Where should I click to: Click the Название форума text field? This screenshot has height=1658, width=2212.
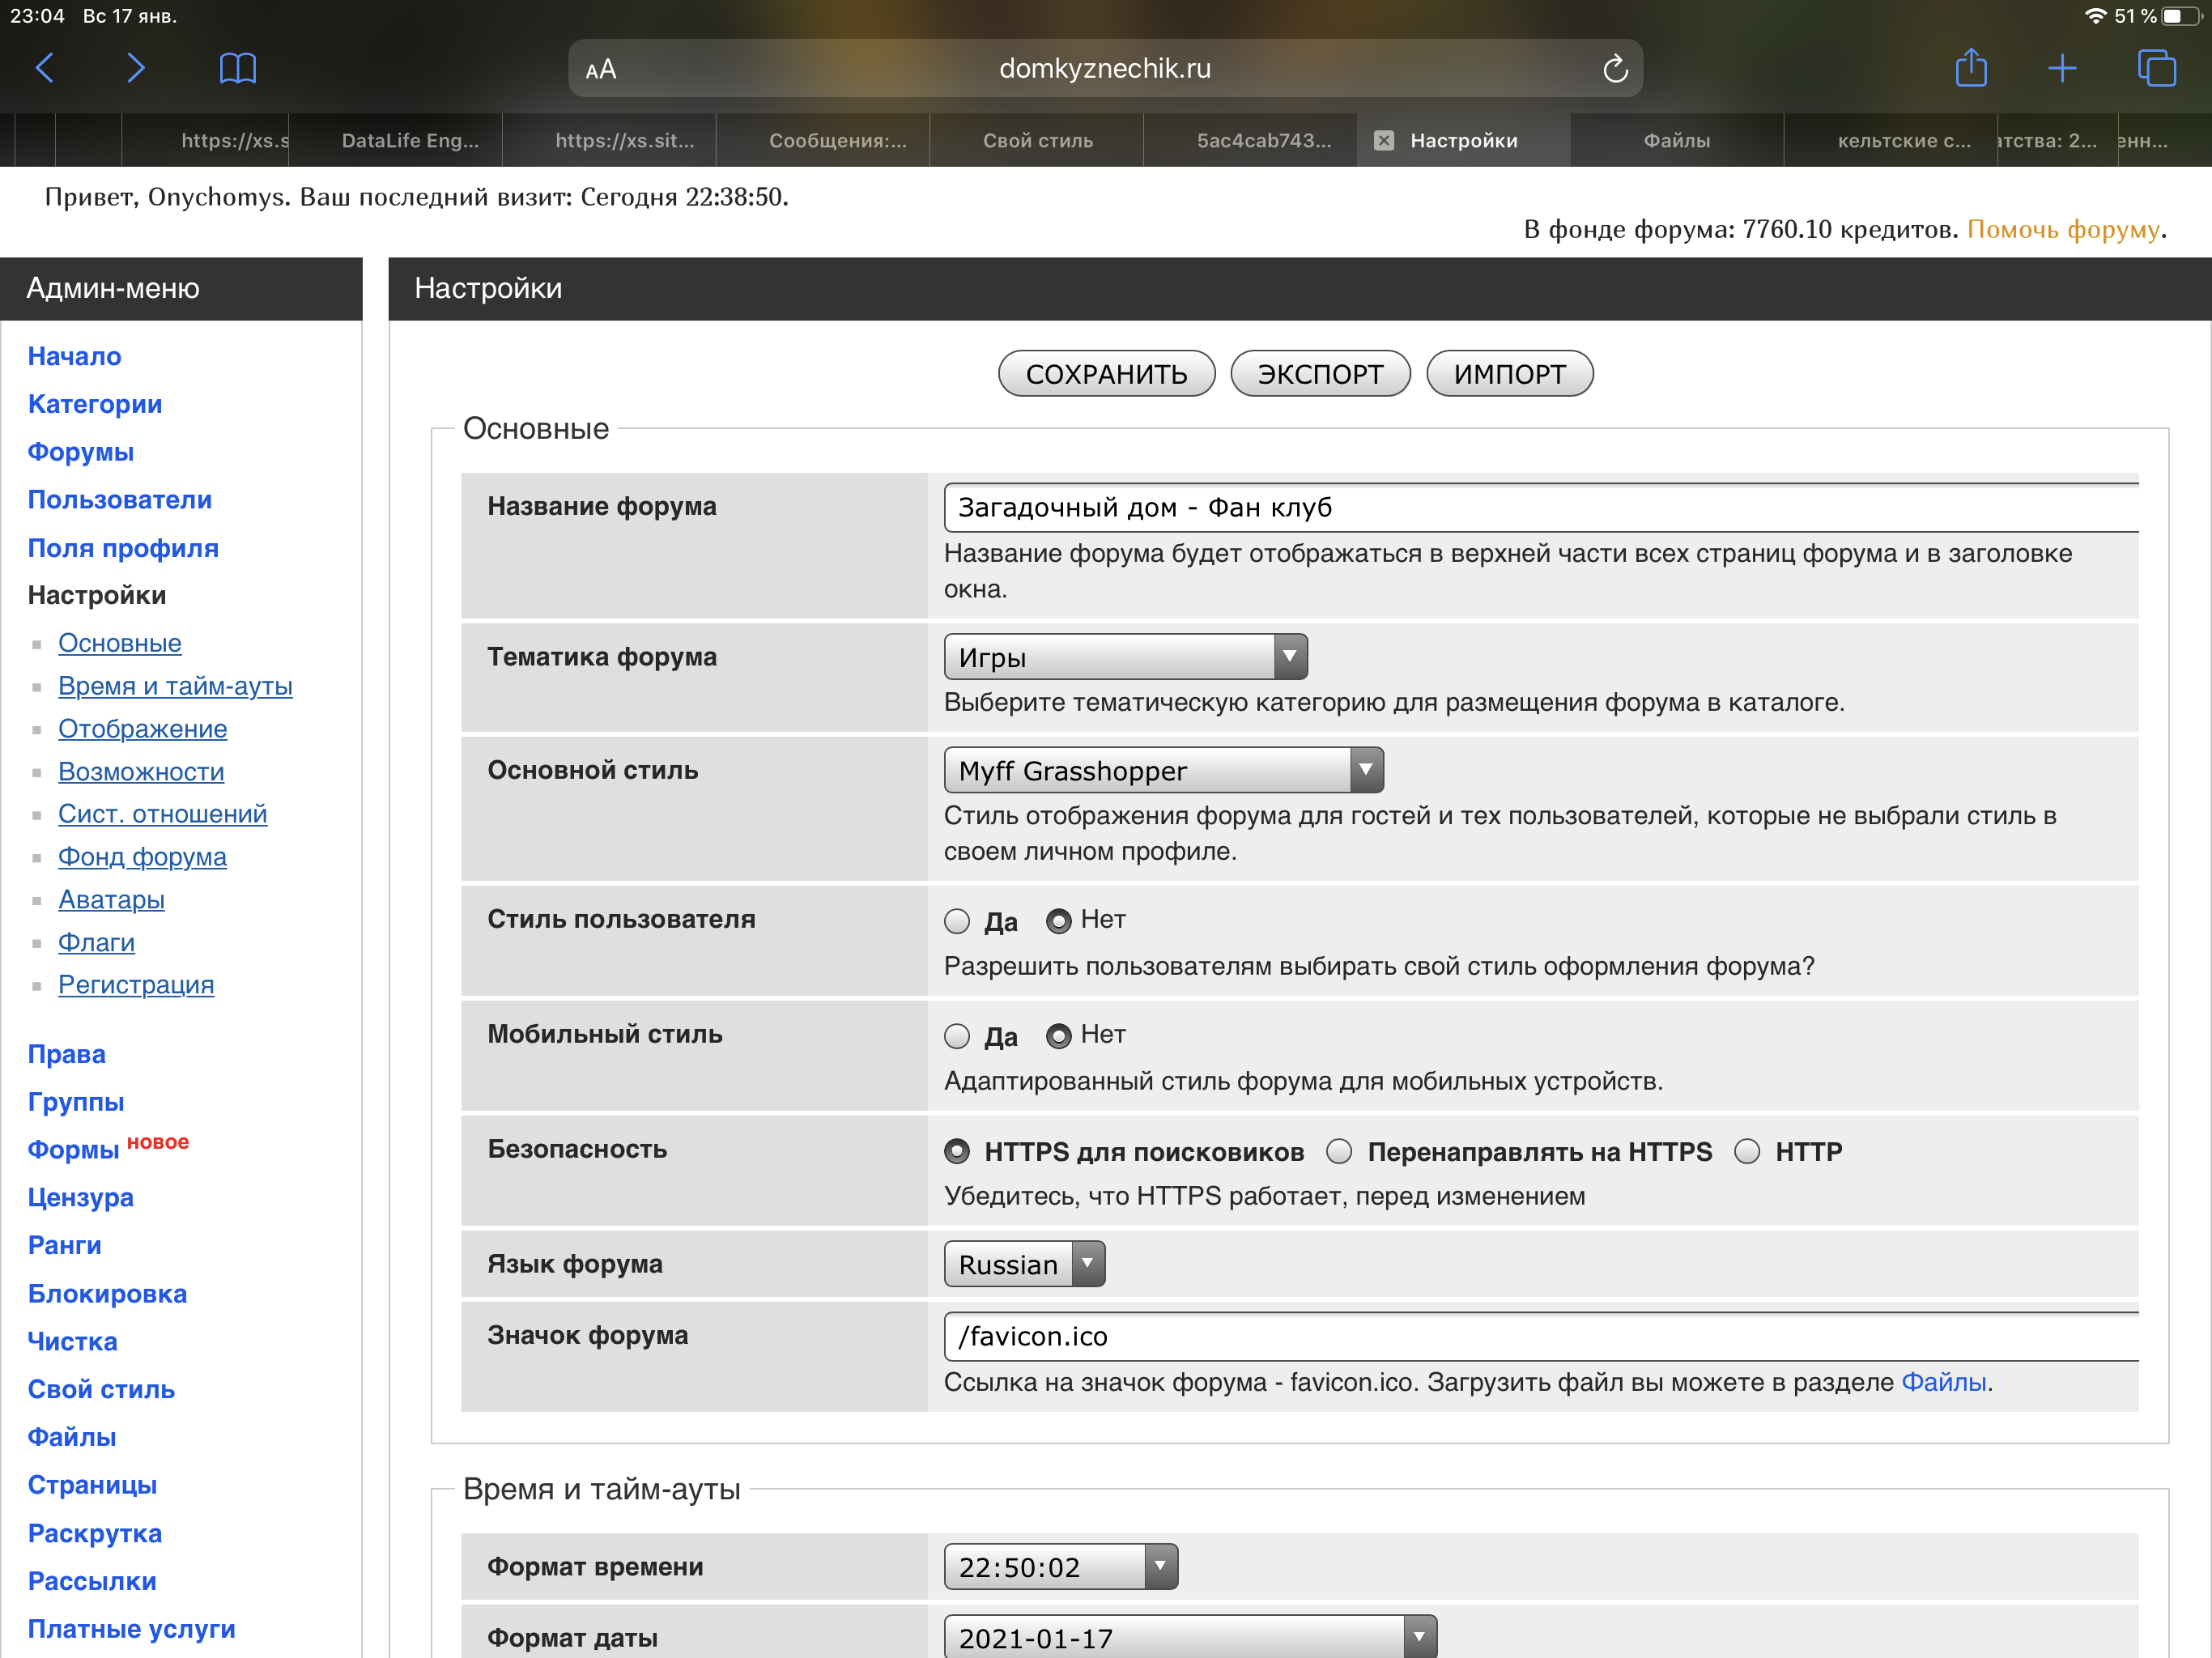(1540, 507)
